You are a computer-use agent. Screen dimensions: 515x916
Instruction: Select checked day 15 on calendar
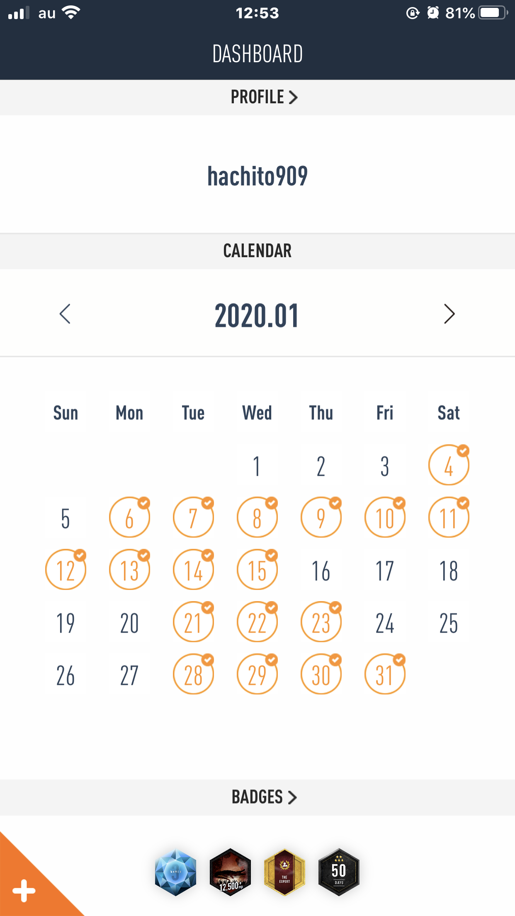coord(257,570)
